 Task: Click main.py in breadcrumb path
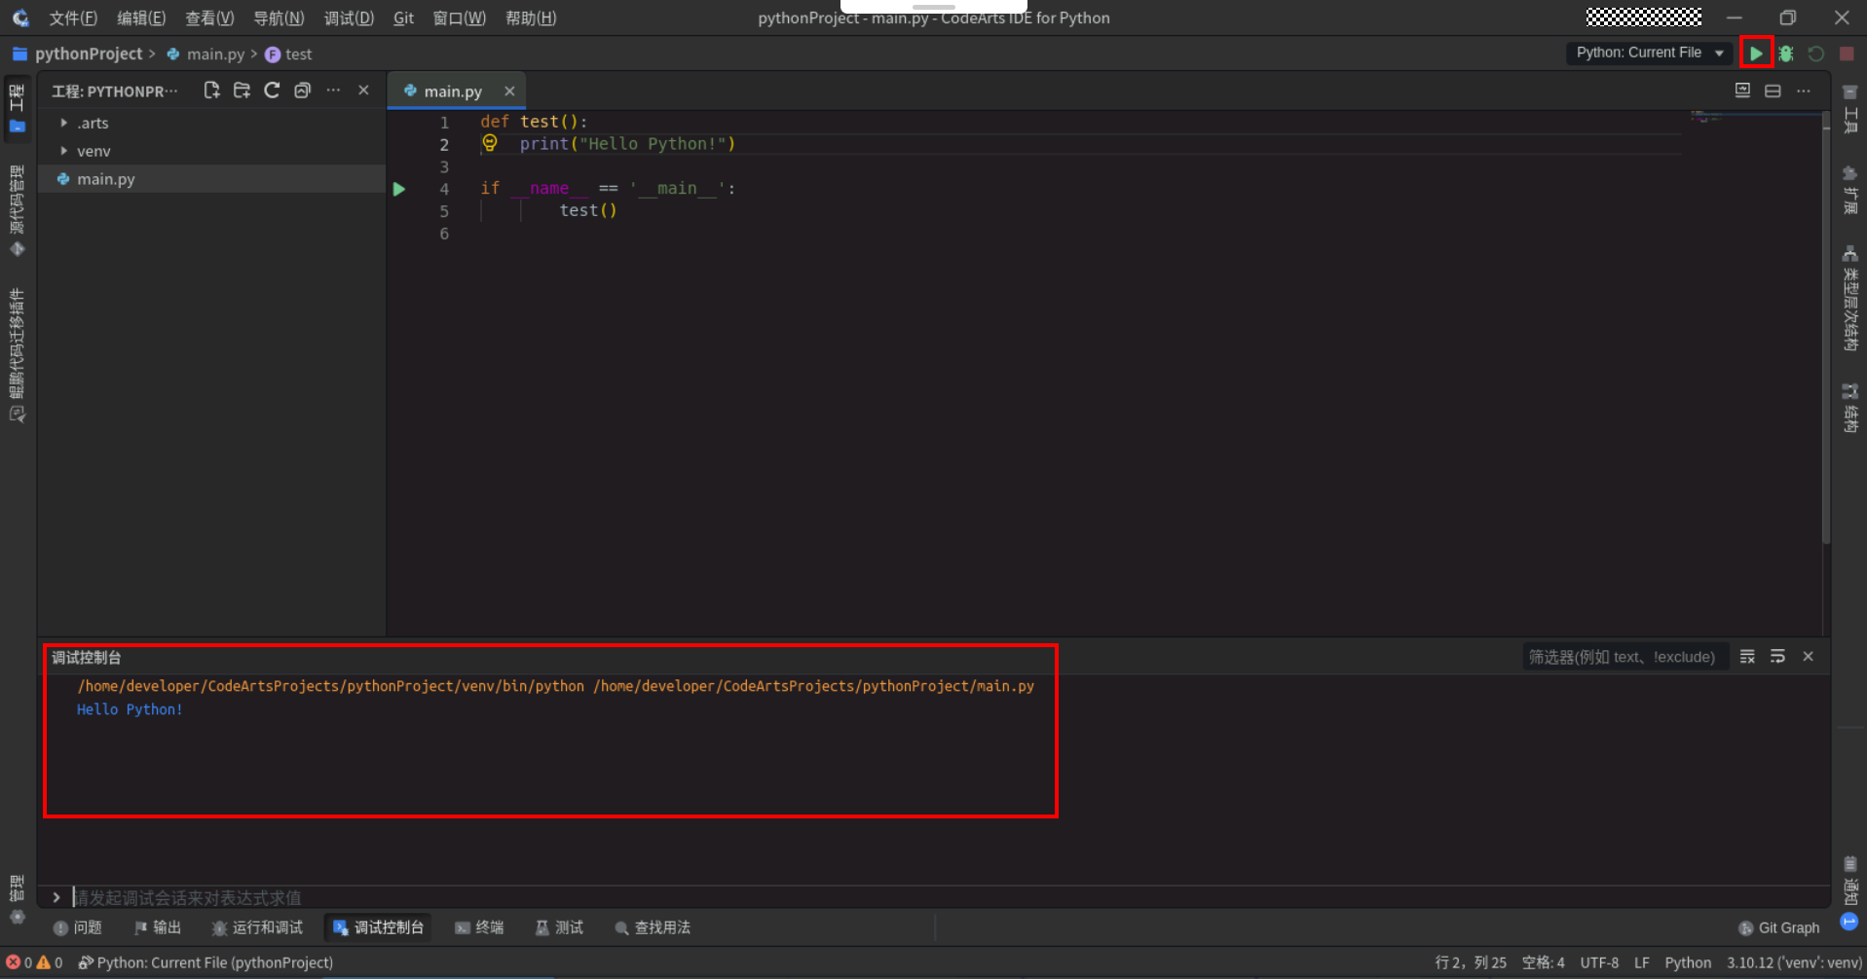coord(215,54)
